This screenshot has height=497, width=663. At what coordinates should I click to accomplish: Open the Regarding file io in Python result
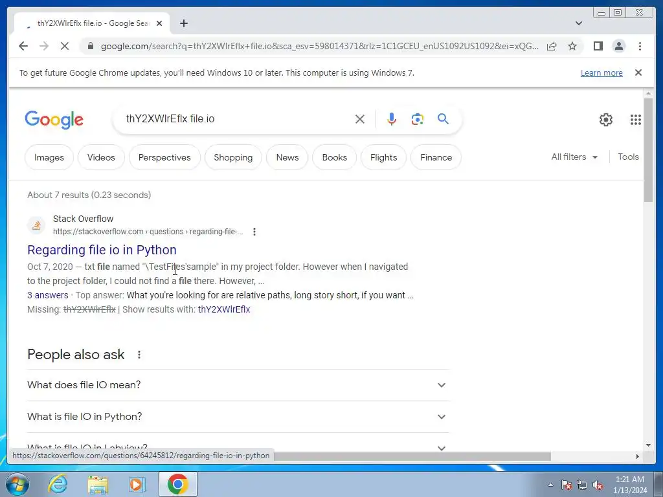point(102,250)
